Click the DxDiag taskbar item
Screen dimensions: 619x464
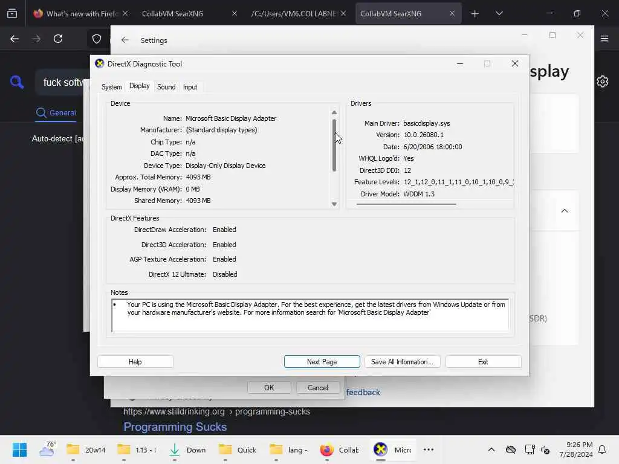coord(392,449)
